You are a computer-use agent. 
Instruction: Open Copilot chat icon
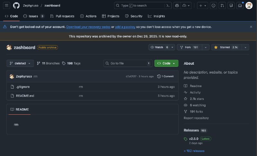[x=177, y=5]
